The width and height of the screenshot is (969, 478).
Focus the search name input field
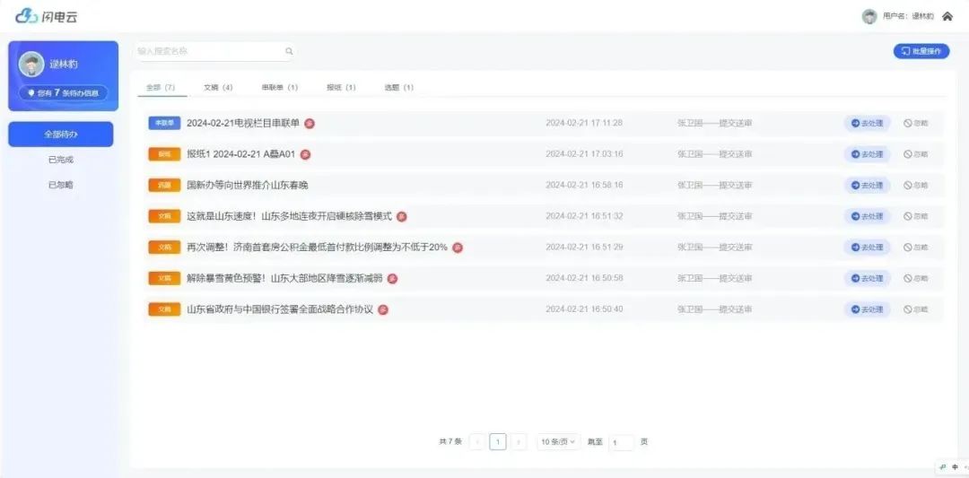pyautogui.click(x=214, y=51)
